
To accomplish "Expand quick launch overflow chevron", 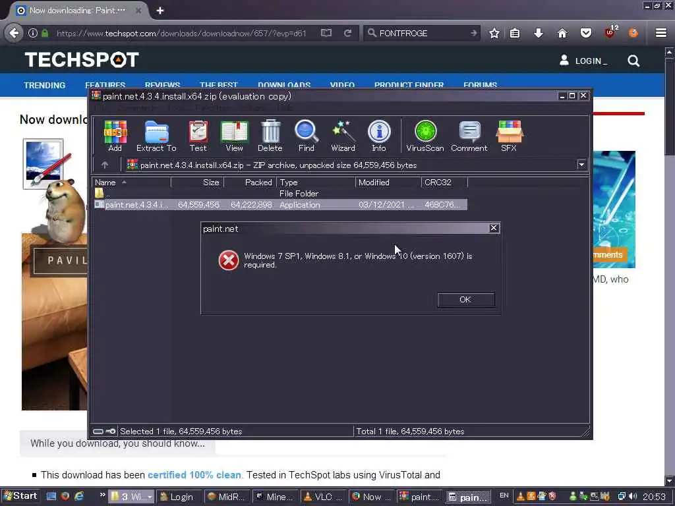I will tap(102, 494).
